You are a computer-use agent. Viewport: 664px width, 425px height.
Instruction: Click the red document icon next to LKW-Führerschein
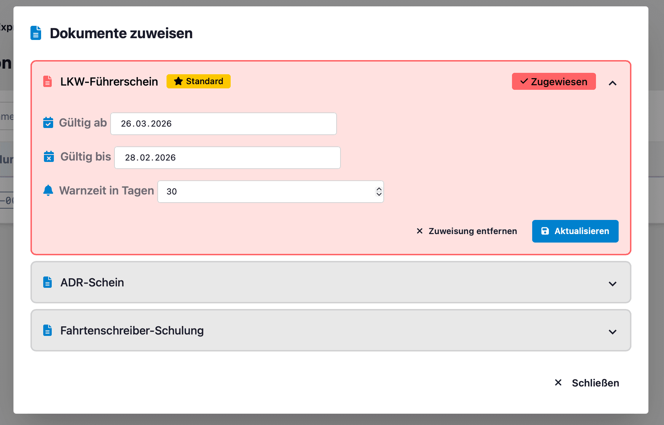pos(47,81)
